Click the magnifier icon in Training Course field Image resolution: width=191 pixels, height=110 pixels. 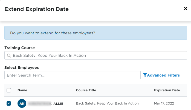9,56
